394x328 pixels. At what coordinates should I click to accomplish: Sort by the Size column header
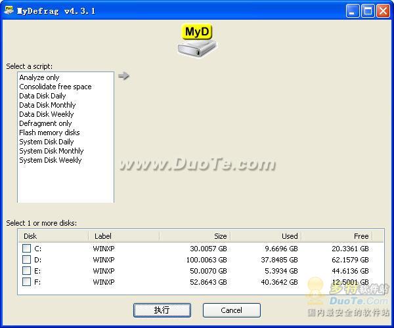click(x=195, y=236)
